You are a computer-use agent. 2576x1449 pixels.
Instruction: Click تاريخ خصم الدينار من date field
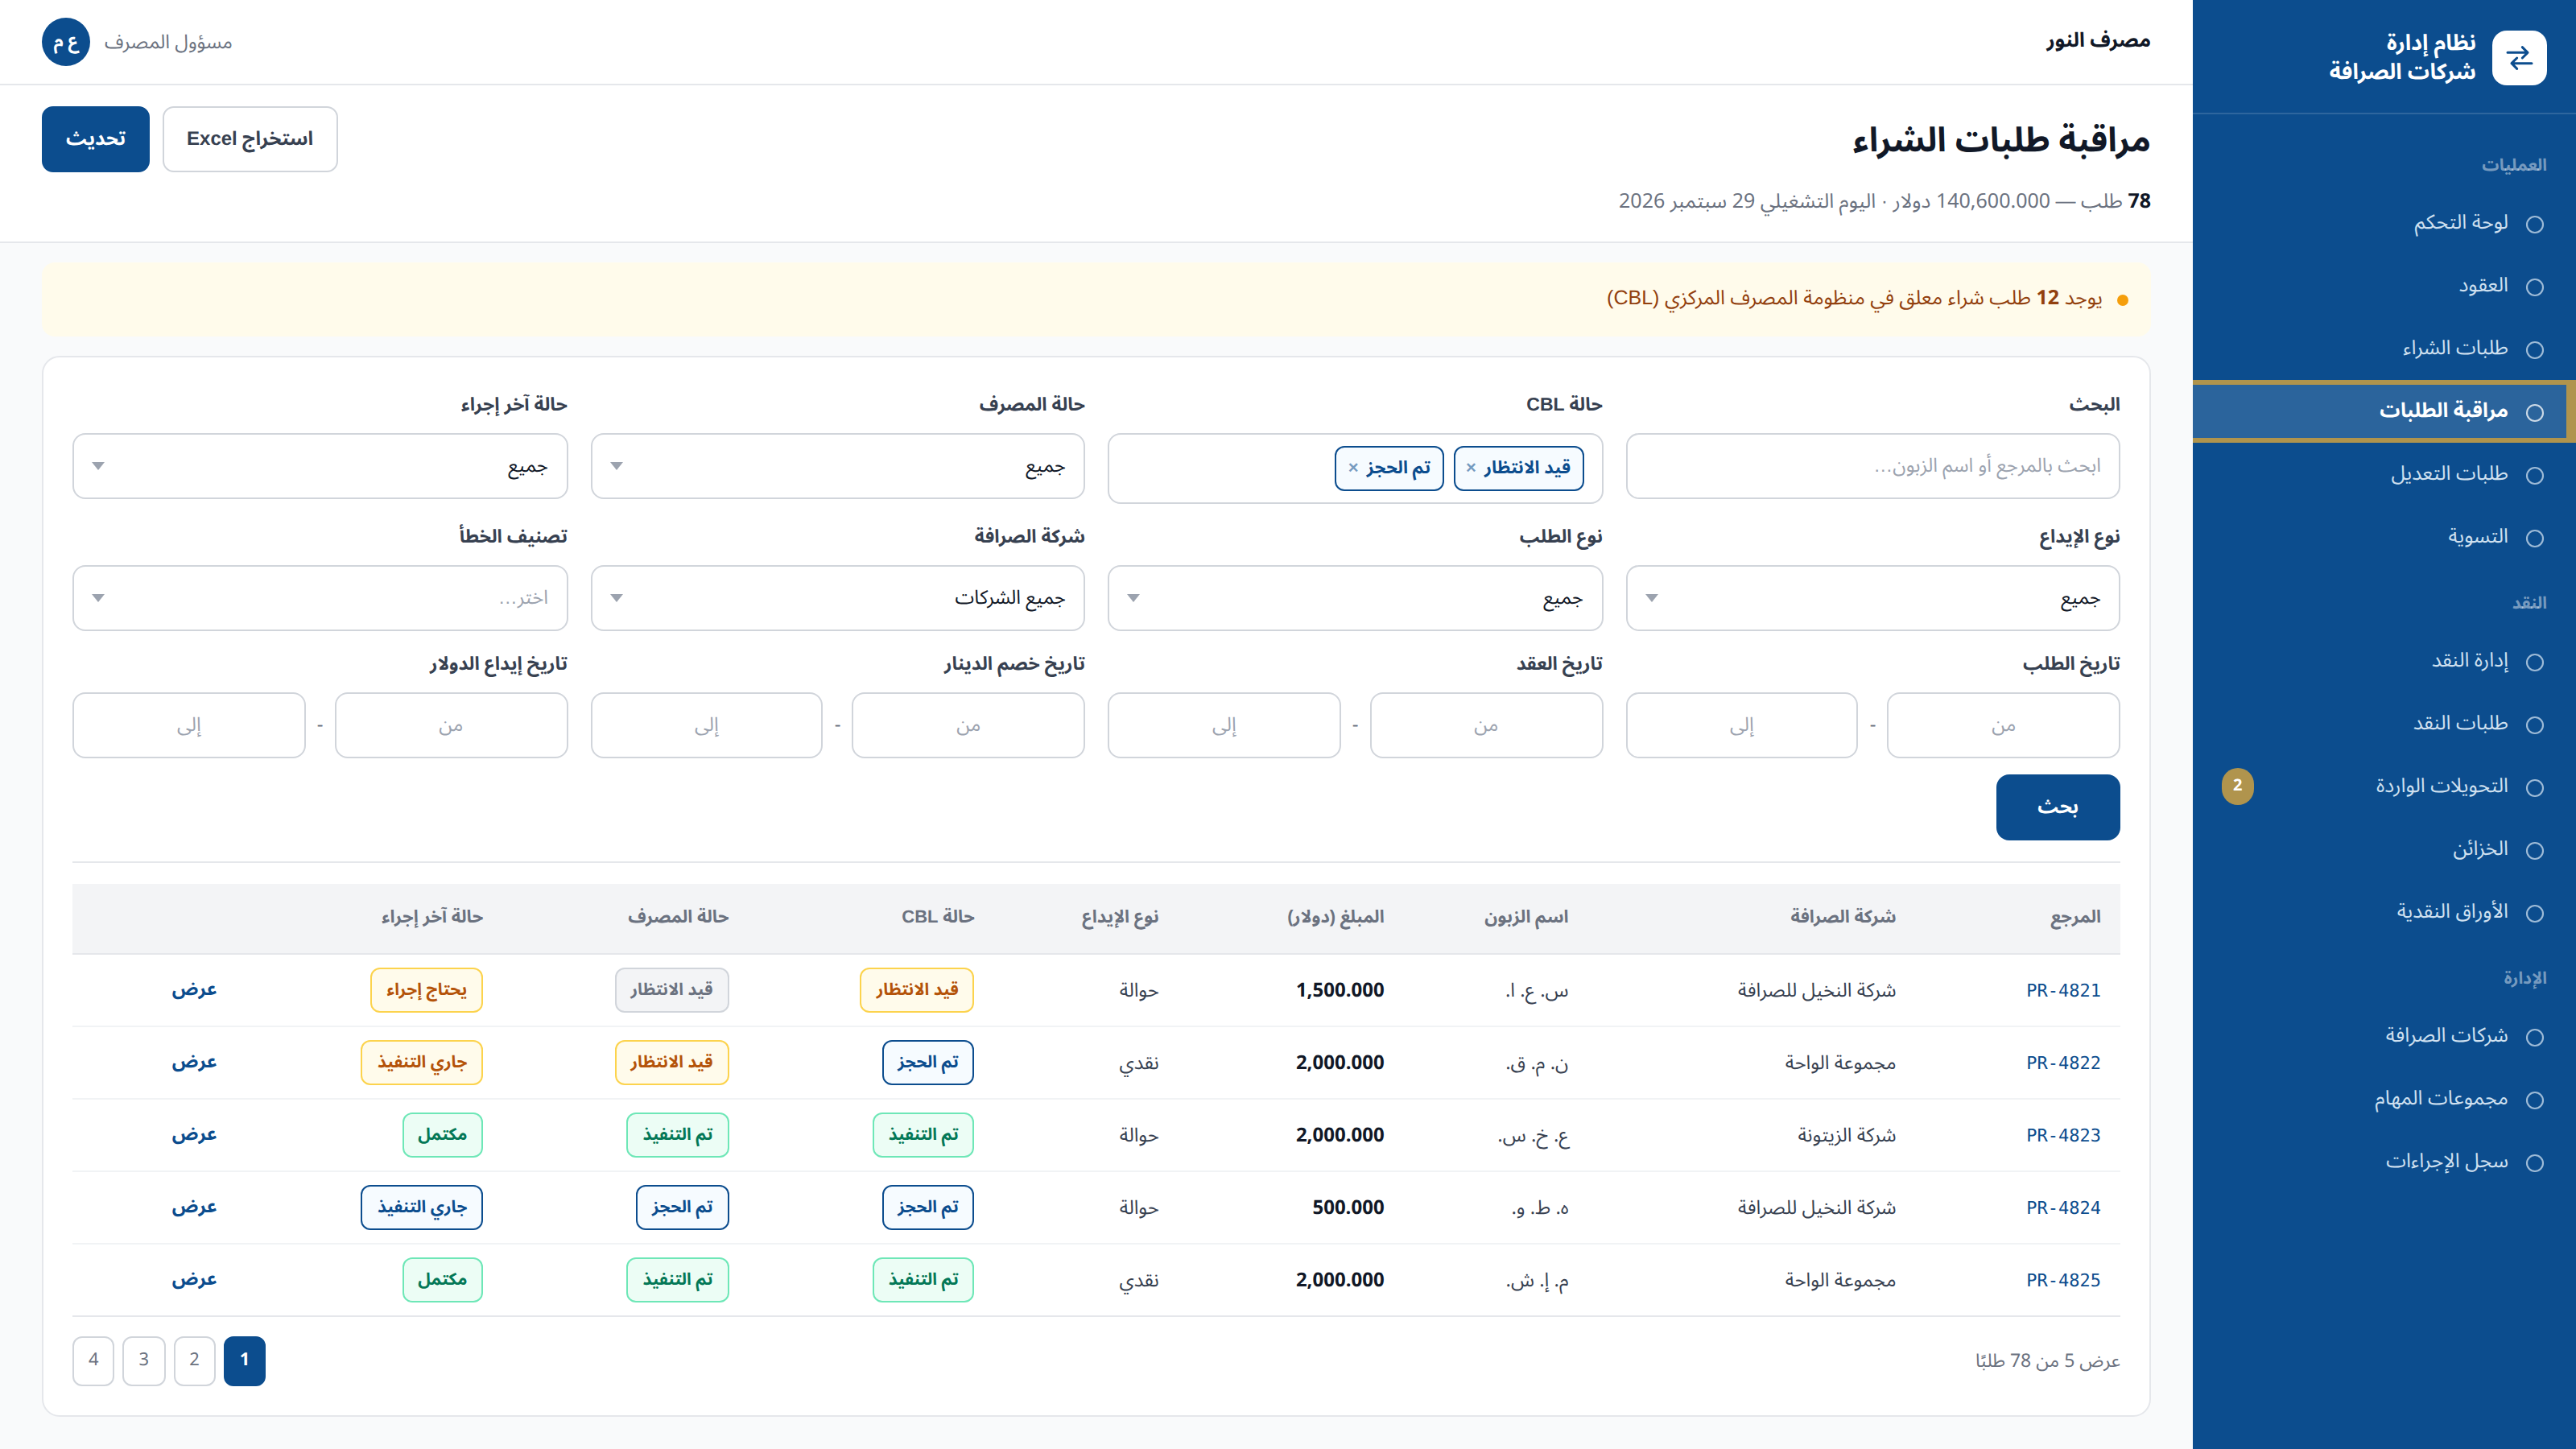968,725
